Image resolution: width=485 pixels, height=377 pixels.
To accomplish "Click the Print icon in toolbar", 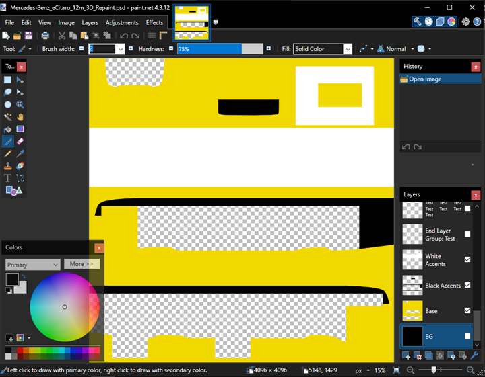I will 45,36.
